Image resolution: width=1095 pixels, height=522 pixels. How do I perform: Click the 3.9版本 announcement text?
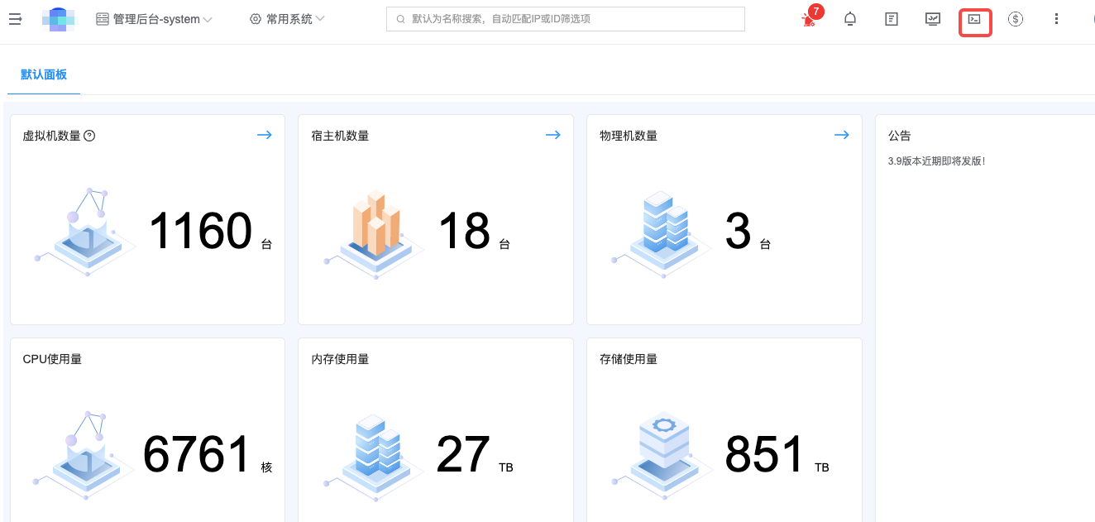point(936,161)
